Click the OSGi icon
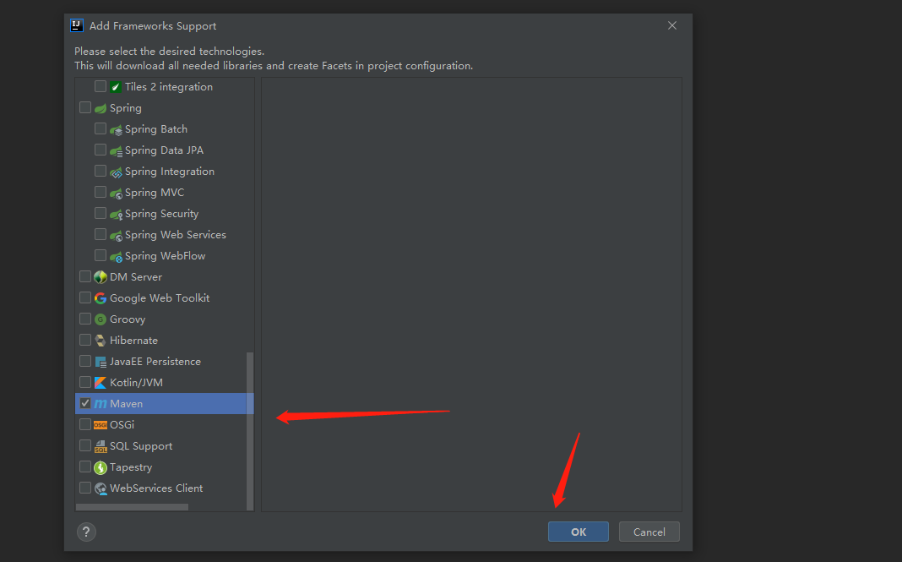 coord(101,425)
